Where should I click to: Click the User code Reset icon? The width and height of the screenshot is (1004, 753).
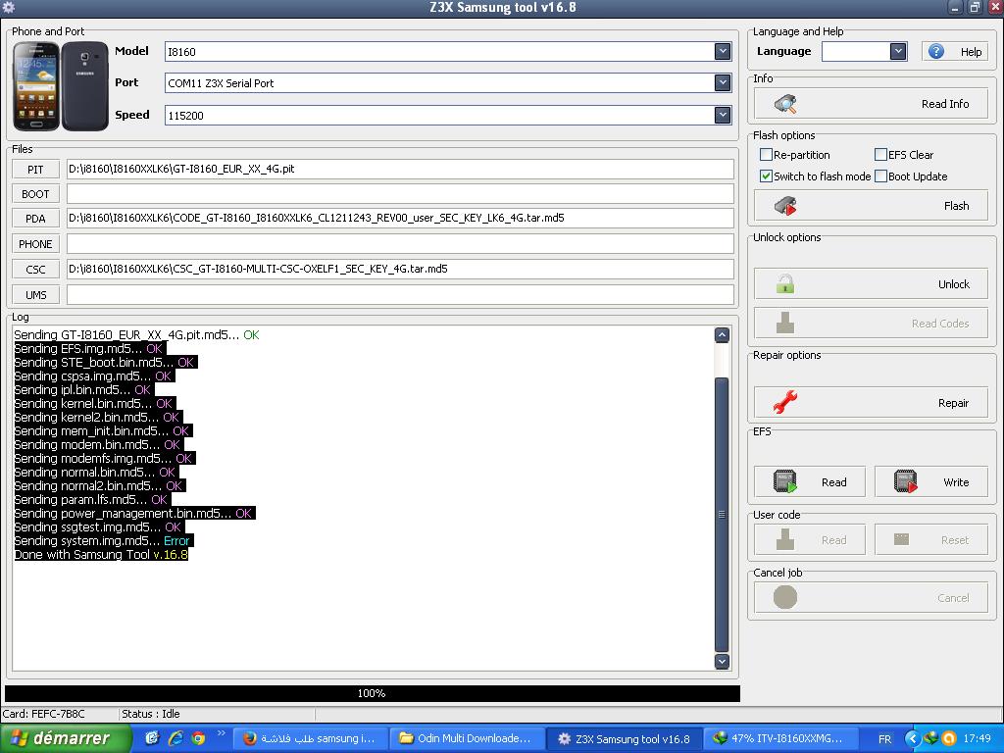point(902,539)
